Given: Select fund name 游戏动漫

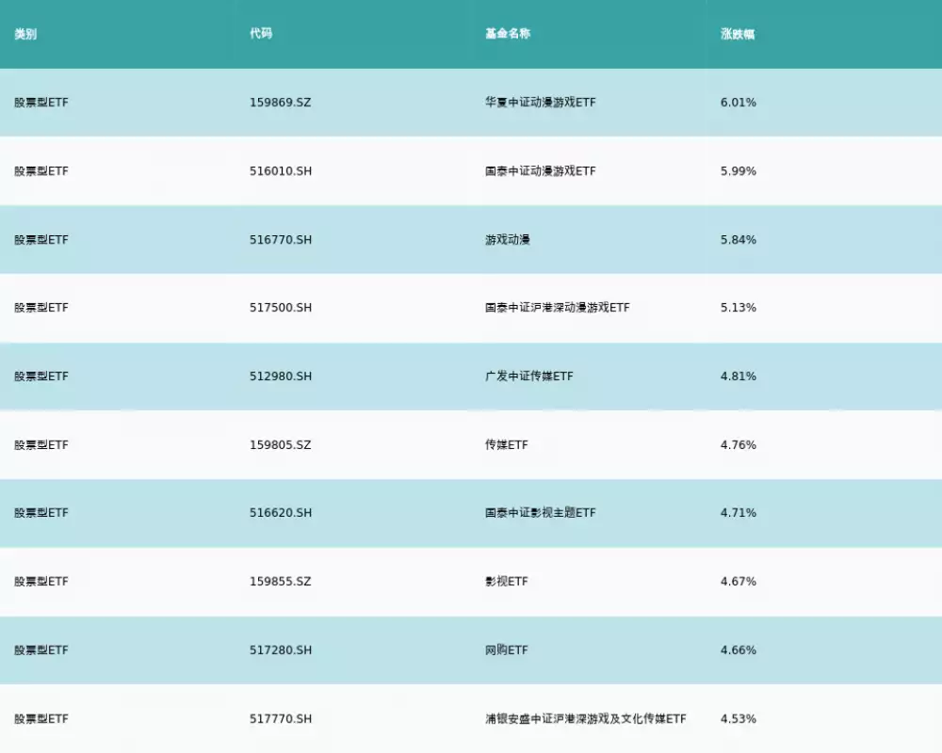Looking at the screenshot, I should [508, 240].
